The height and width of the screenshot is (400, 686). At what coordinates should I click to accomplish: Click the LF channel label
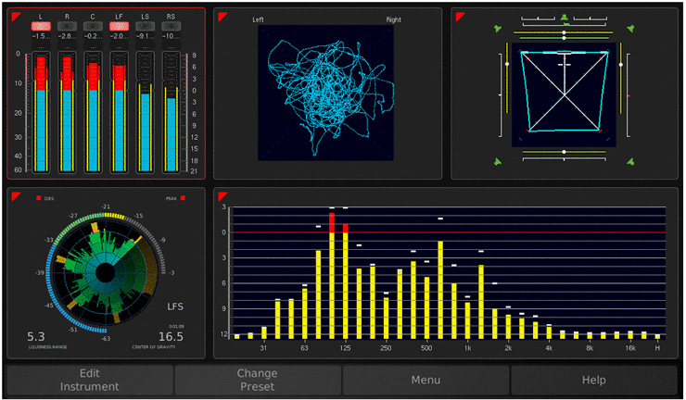click(119, 17)
